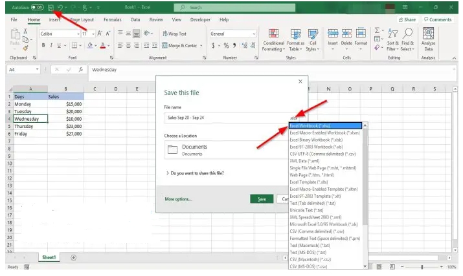This screenshot has height=276, width=463.
Task: Click the Format Painter brush icon
Action: (x=26, y=48)
